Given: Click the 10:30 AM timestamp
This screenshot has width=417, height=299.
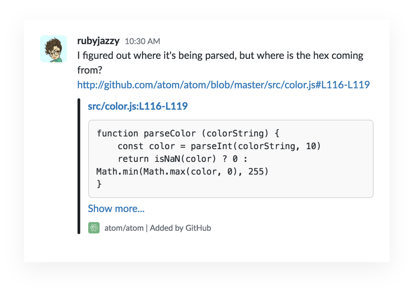Looking at the screenshot, I should coord(142,41).
